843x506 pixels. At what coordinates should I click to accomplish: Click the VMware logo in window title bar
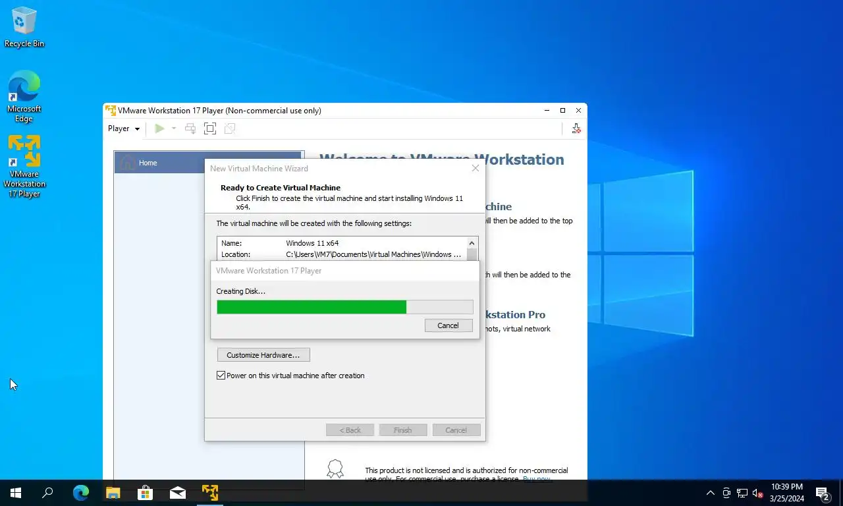pyautogui.click(x=111, y=110)
